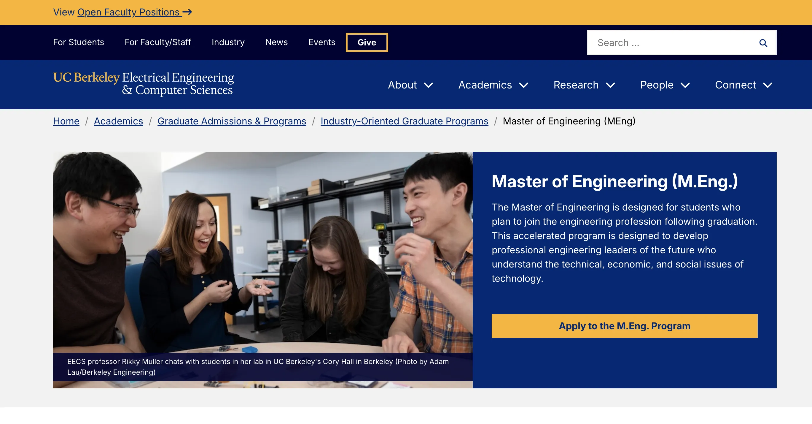Click the Home breadcrumb link

click(66, 121)
